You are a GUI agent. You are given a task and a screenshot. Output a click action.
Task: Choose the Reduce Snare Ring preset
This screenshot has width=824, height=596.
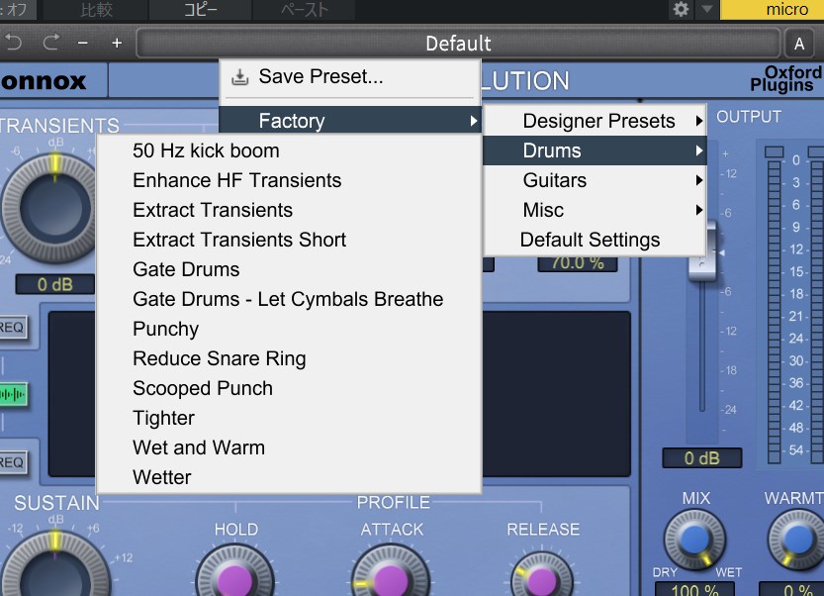pos(220,358)
